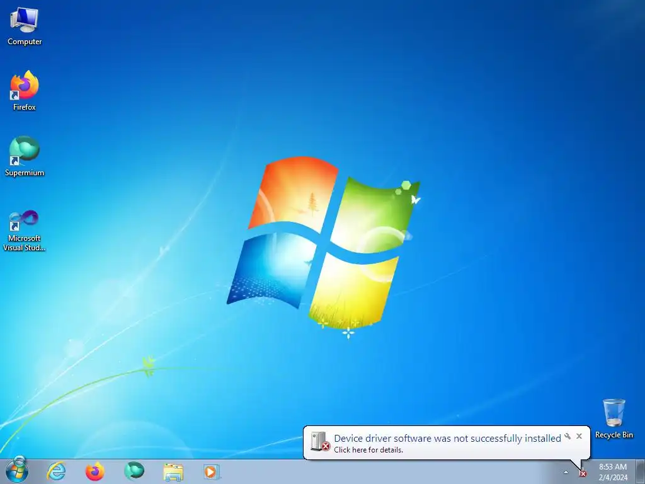Select the Computer desktop icon
The image size is (645, 484).
(25, 26)
